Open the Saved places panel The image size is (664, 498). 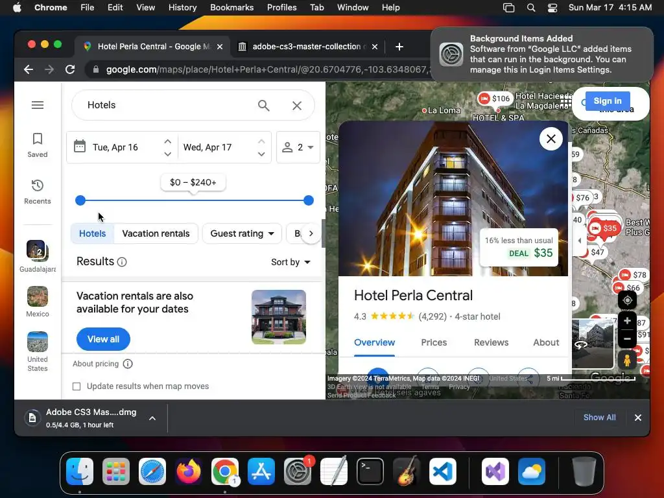coord(37,145)
